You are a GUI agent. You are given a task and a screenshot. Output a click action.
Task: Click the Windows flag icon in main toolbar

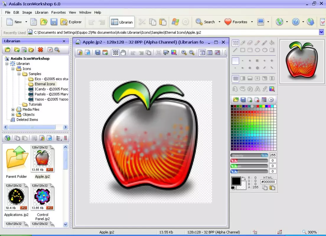pyautogui.click(x=175, y=22)
